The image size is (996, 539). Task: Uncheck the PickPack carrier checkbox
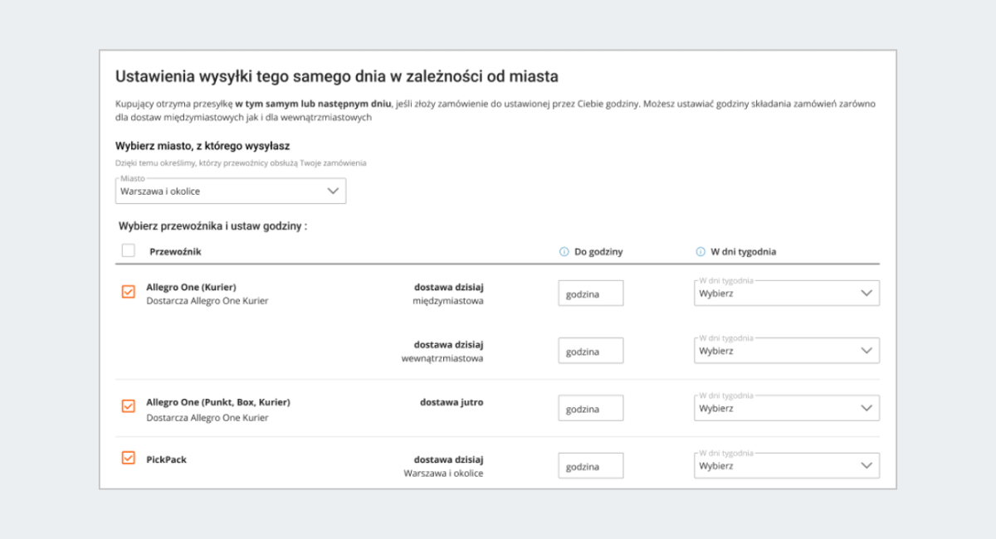click(x=129, y=458)
